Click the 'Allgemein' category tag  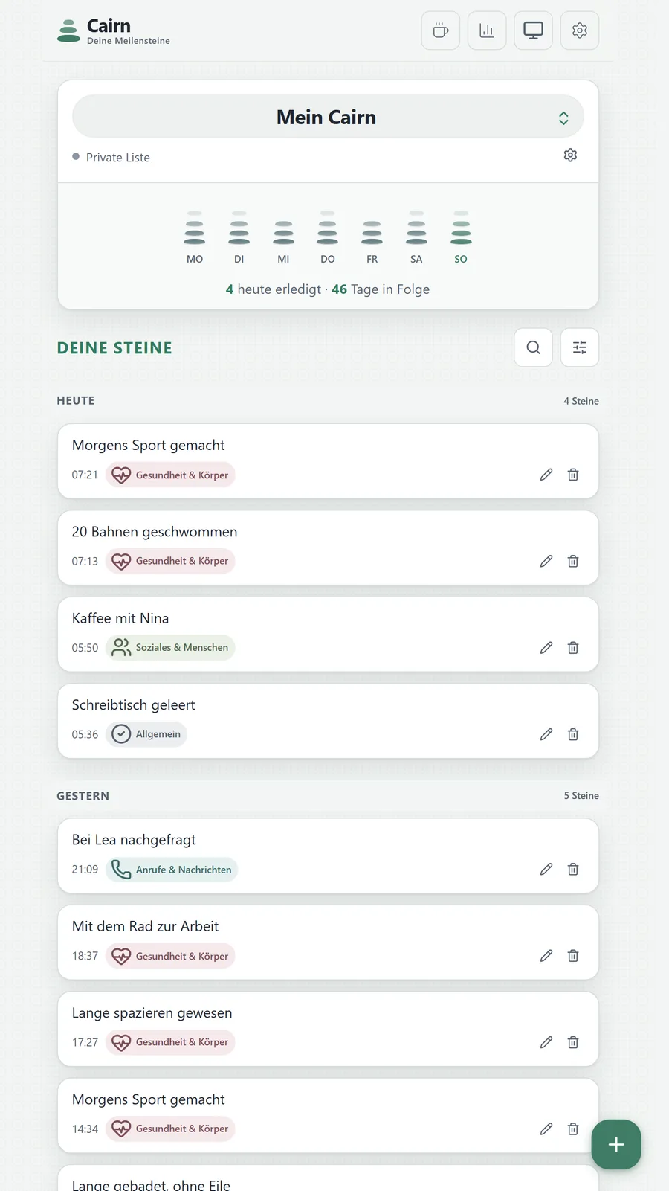(x=146, y=734)
